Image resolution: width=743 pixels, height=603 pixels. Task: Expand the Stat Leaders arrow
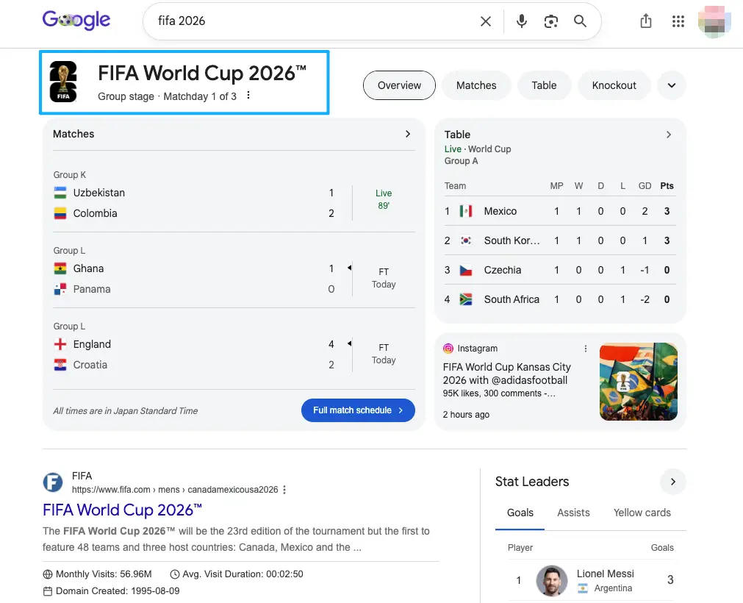tap(673, 482)
